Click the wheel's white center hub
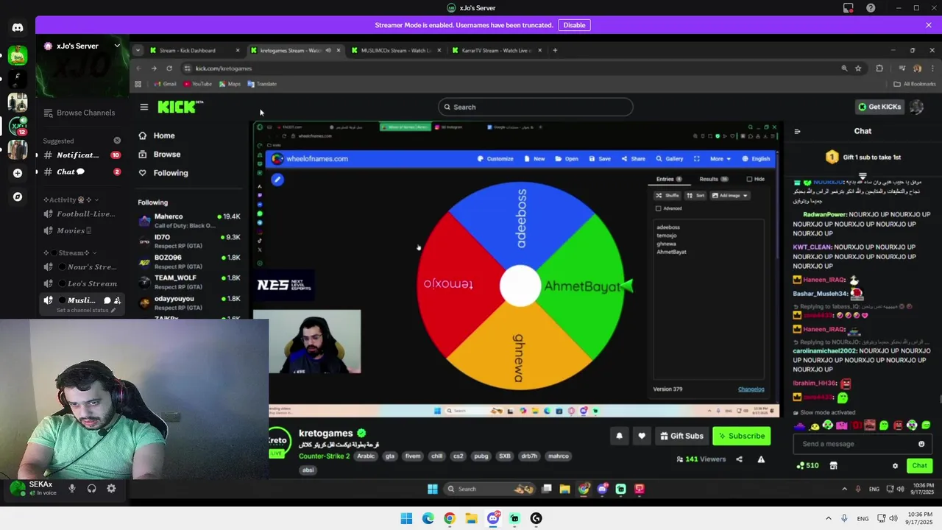The height and width of the screenshot is (530, 942). 520,286
